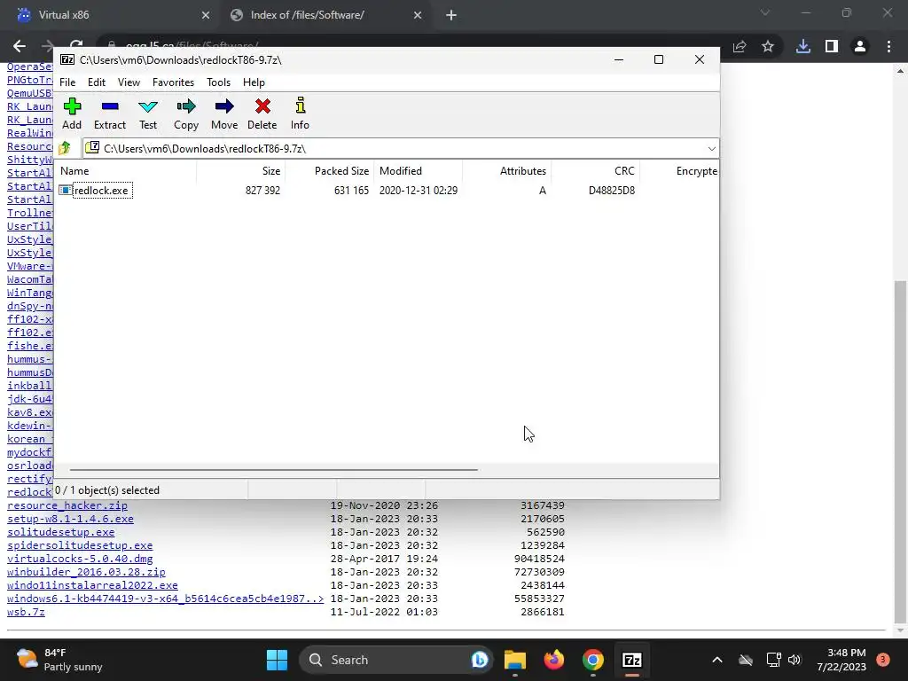908x681 pixels.
Task: Close the Index of /files/Software/ tab
Action: pos(418,16)
